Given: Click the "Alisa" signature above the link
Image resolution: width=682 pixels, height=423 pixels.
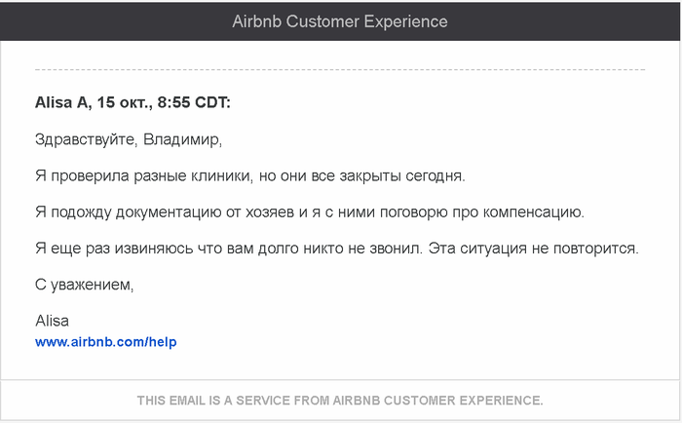Looking at the screenshot, I should (x=52, y=320).
